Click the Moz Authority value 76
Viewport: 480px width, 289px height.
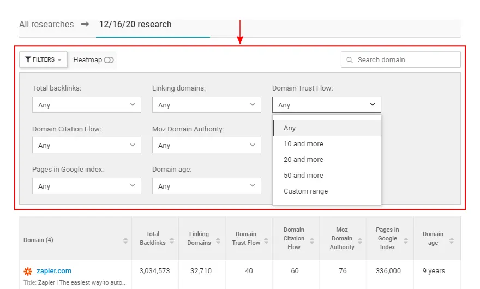343,271
